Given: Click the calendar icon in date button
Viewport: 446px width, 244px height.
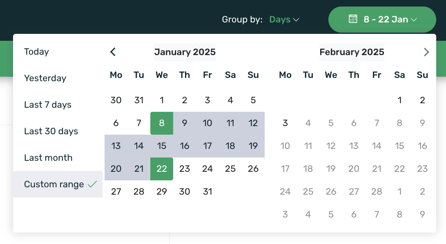Looking at the screenshot, I should pyautogui.click(x=353, y=19).
